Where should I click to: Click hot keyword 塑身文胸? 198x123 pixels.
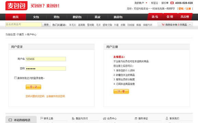[107, 25]
